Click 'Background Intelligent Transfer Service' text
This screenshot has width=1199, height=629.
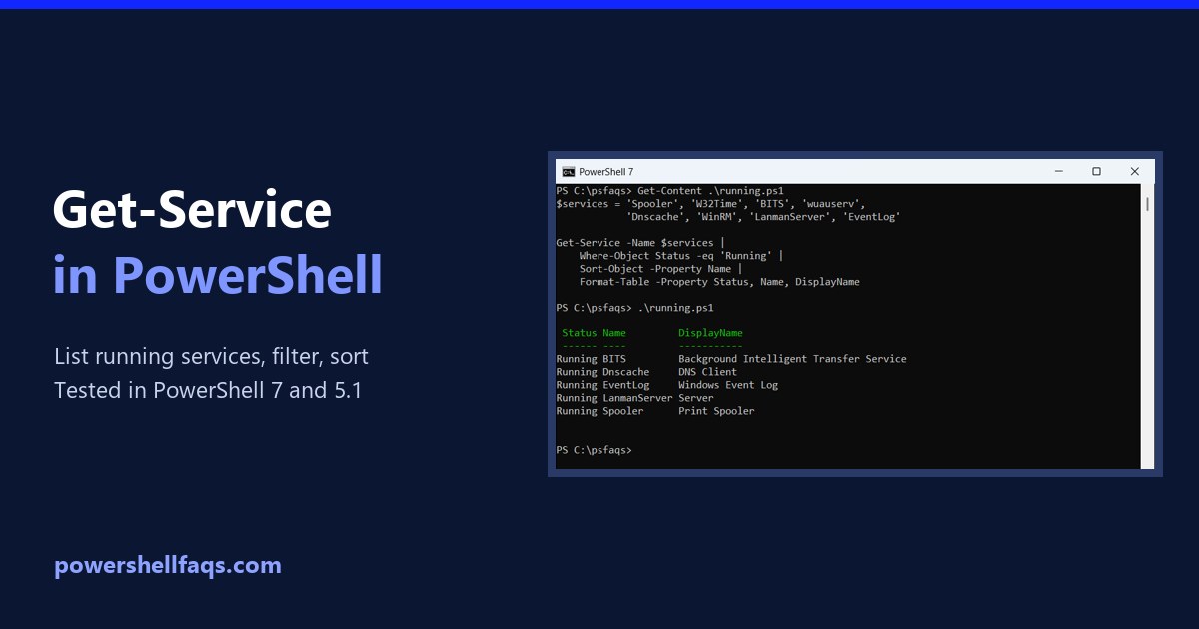[792, 359]
